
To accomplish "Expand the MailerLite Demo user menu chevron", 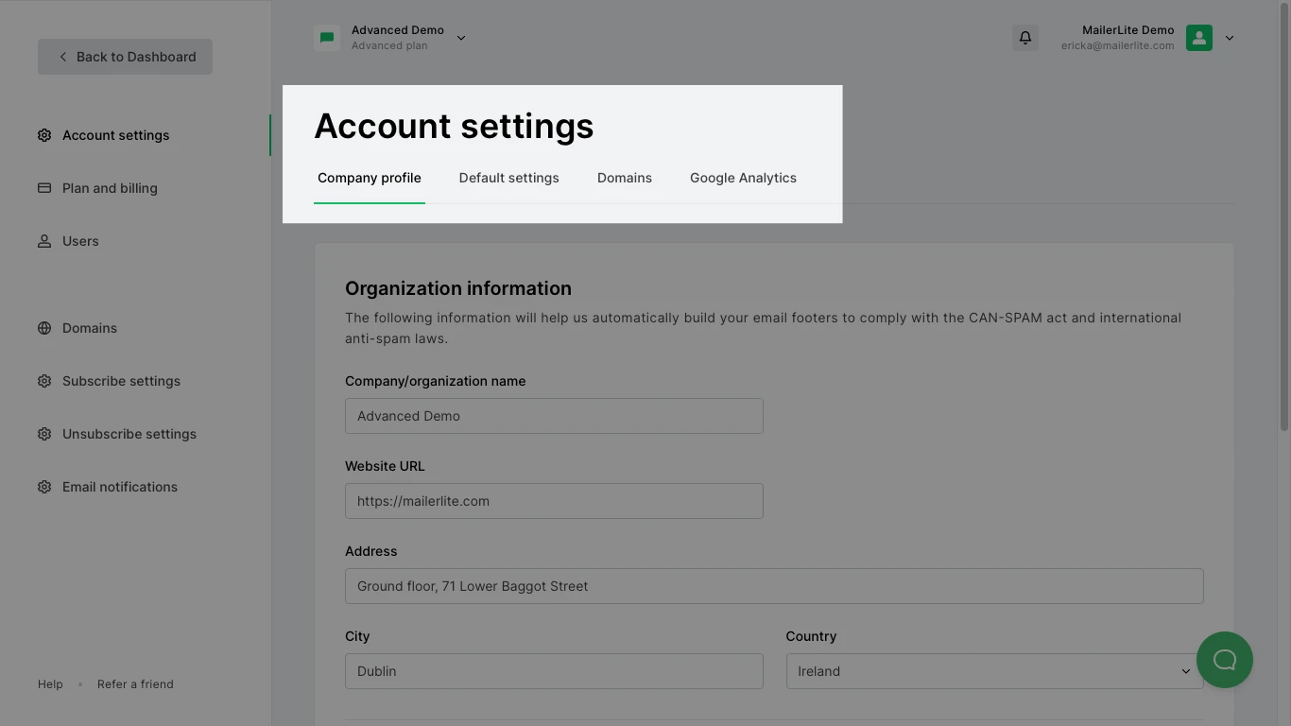I will point(1230,38).
